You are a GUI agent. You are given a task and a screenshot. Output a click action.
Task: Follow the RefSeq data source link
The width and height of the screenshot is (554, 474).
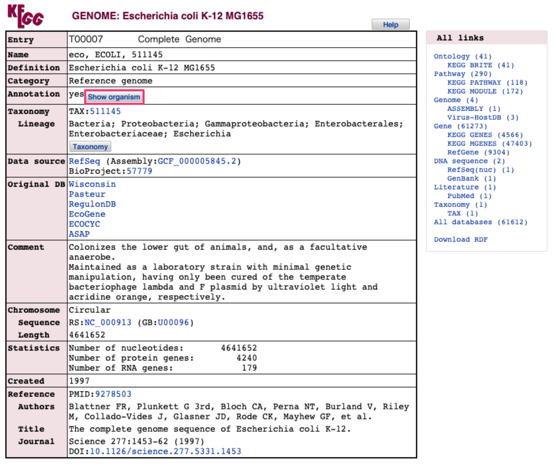tap(84, 161)
